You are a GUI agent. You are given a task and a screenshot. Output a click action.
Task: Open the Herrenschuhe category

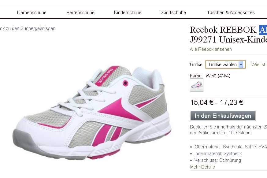(80, 13)
